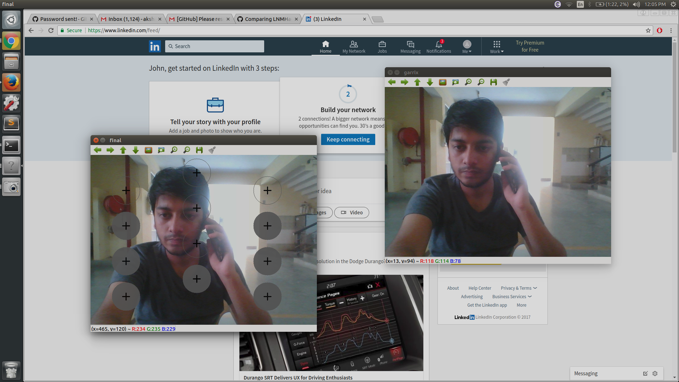Save image in final window toolbar
This screenshot has height=382, width=679.
(199, 150)
